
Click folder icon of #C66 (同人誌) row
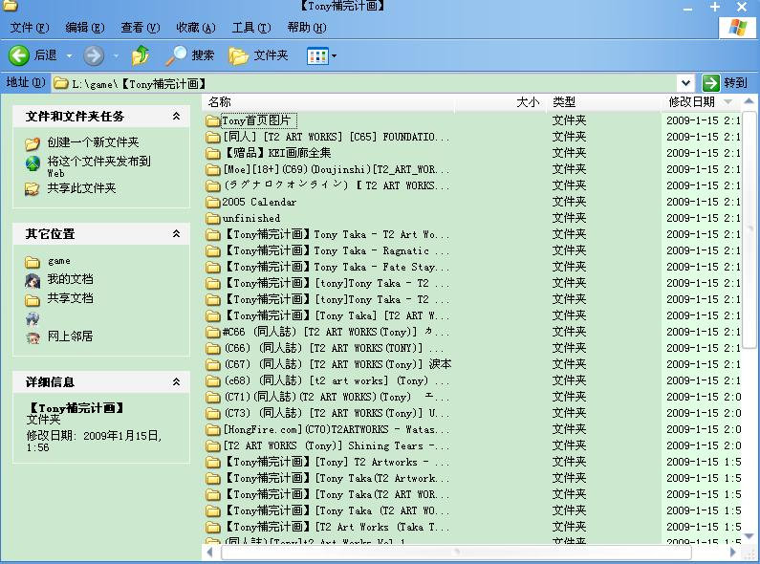coord(213,332)
